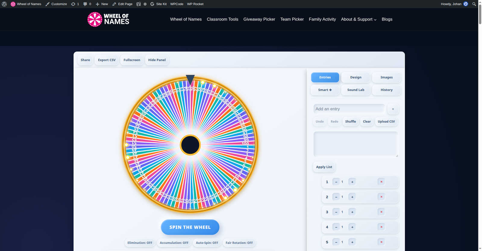Switch to the Entries tab

pyautogui.click(x=325, y=77)
